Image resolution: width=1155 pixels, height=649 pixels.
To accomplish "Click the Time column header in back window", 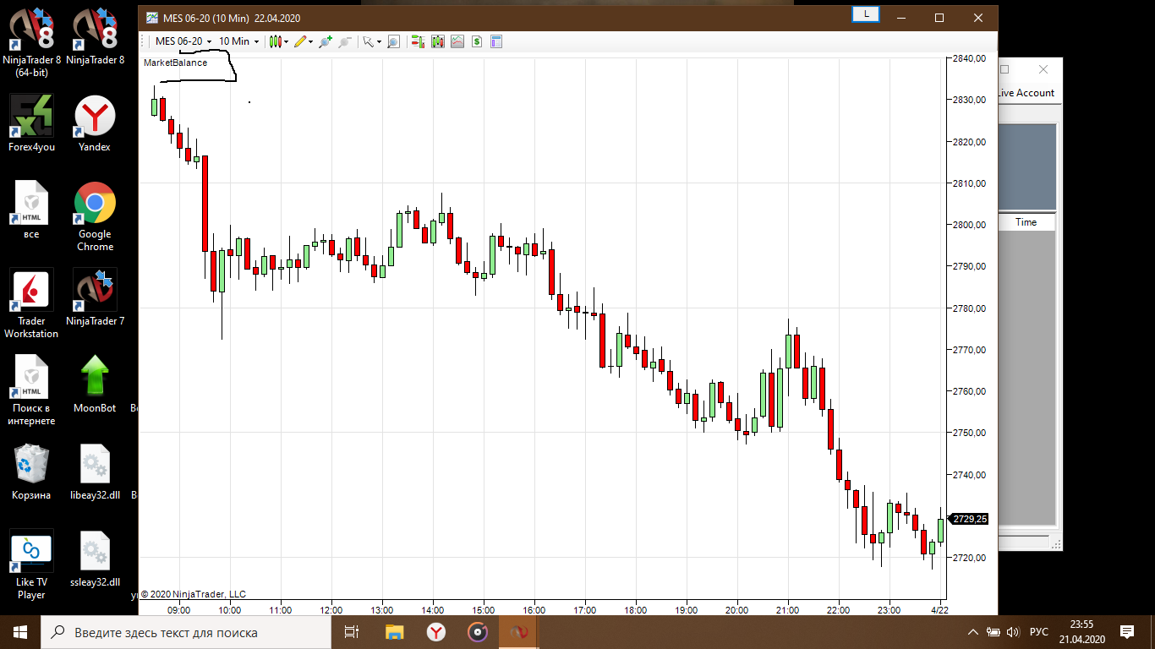I will click(x=1026, y=222).
